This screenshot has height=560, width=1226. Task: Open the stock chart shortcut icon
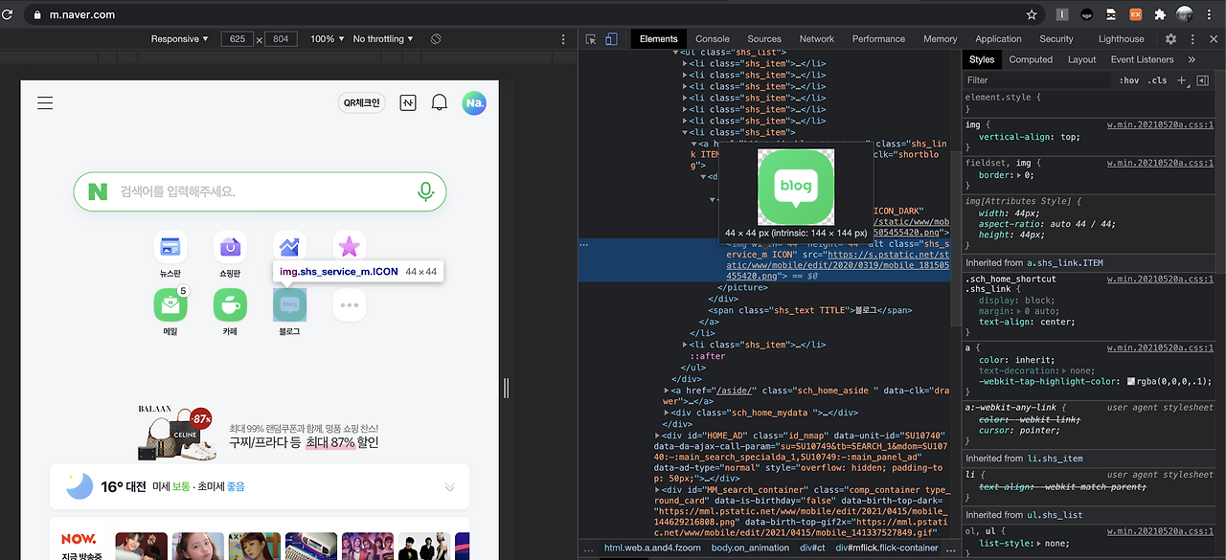(289, 247)
